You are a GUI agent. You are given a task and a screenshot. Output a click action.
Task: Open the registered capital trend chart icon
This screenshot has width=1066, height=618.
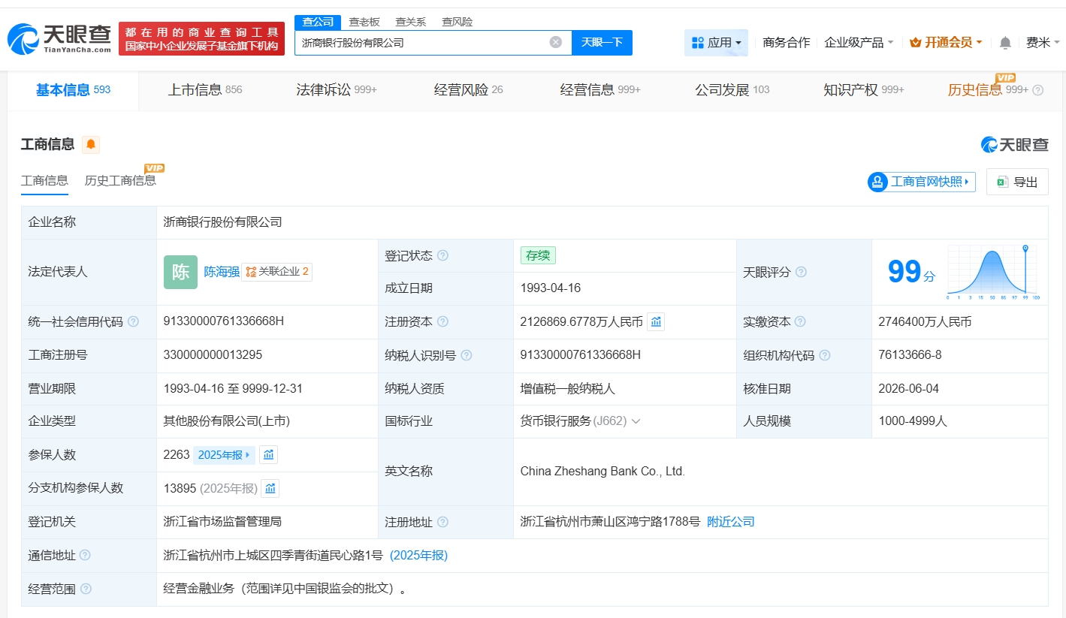point(656,321)
